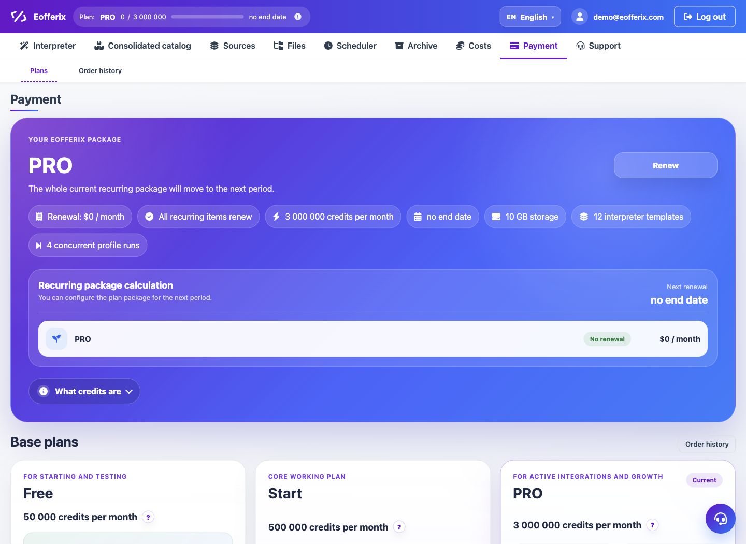This screenshot has height=544, width=746.
Task: Click the $0 / month price text
Action: 680,339
